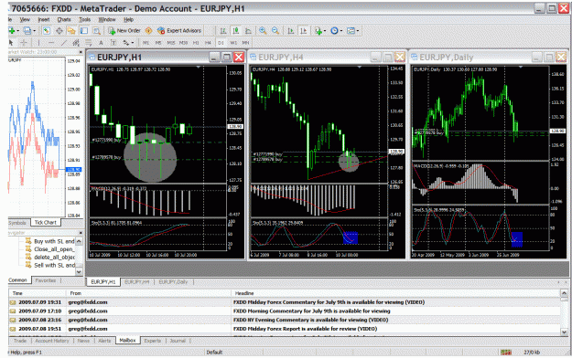Select the equidistant channel tool
Image resolution: width=572 pixels, height=358 pixels.
coord(76,43)
